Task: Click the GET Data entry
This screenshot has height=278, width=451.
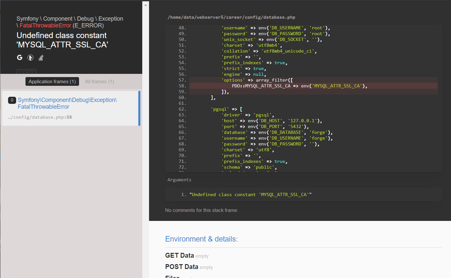Action: pyautogui.click(x=180, y=256)
